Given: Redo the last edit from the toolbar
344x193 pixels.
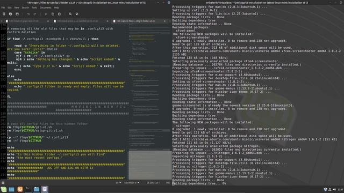Looking at the screenshot, I should click(x=34, y=14).
